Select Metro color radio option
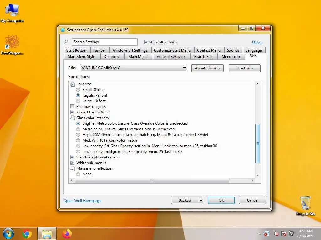The height and width of the screenshot is (240, 321). (78, 129)
